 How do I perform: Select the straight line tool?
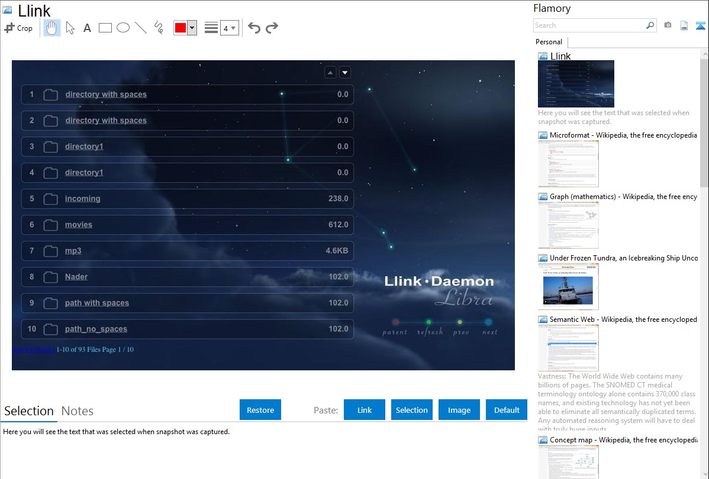point(141,28)
